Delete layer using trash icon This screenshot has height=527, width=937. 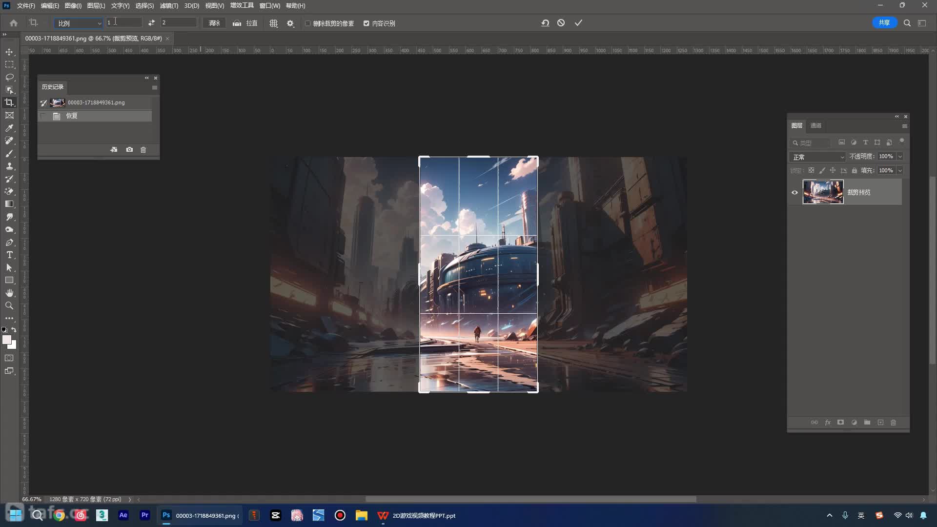point(894,423)
